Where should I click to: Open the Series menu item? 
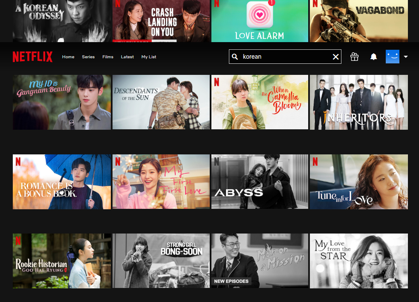(88, 57)
